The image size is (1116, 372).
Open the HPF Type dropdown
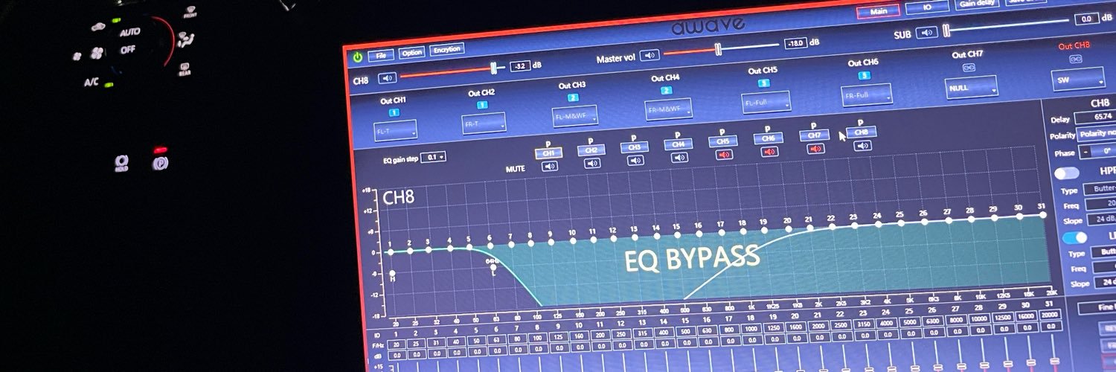coord(1100,190)
